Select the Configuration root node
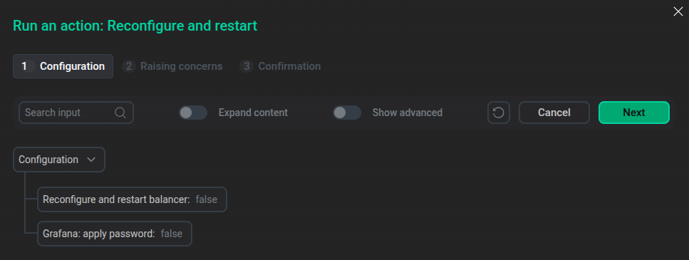This screenshot has width=689, height=260. pos(59,160)
